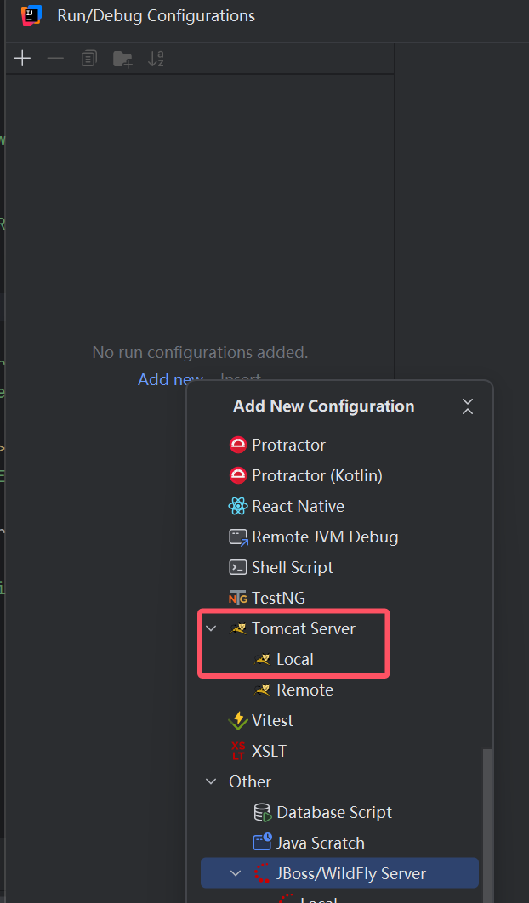
Task: Toggle expand/collapse of Add New Configuration popup
Action: pos(467,406)
